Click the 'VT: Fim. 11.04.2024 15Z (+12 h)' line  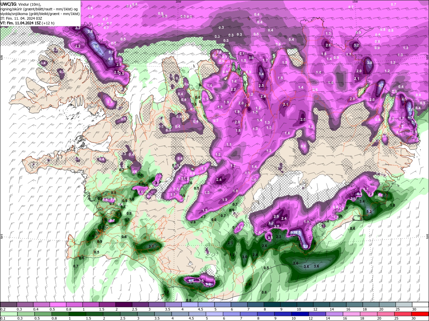pos(28,23)
